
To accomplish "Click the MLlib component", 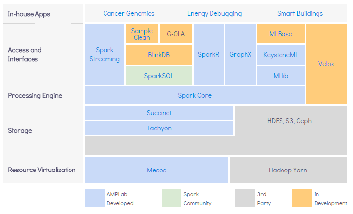I will pyautogui.click(x=281, y=76).
